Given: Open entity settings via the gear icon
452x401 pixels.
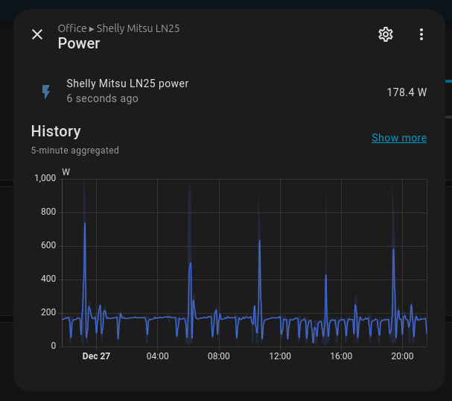Looking at the screenshot, I should (x=385, y=34).
